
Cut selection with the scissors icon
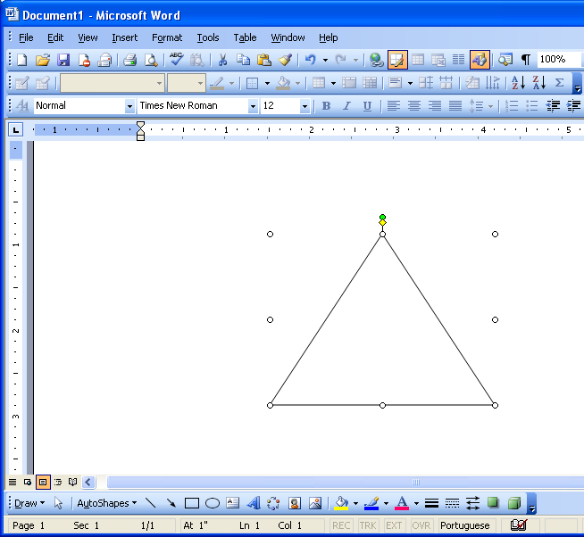(222, 60)
